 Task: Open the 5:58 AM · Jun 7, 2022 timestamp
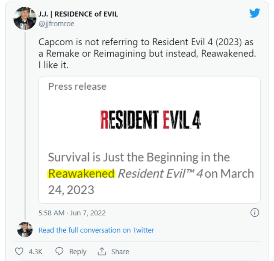click(72, 213)
